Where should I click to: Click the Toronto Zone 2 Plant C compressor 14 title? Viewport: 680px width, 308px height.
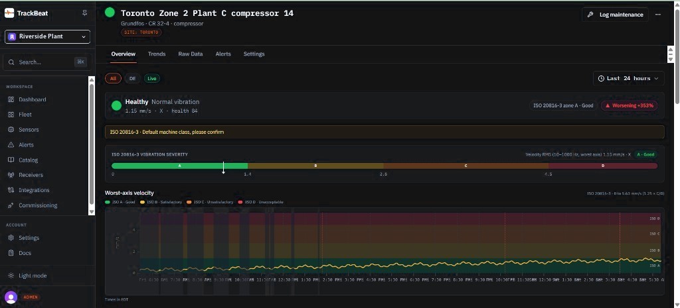(x=207, y=13)
